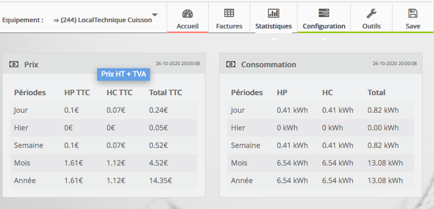The height and width of the screenshot is (209, 434).
Task: Expand the Configuration submenu arrow
Action: coord(324,39)
